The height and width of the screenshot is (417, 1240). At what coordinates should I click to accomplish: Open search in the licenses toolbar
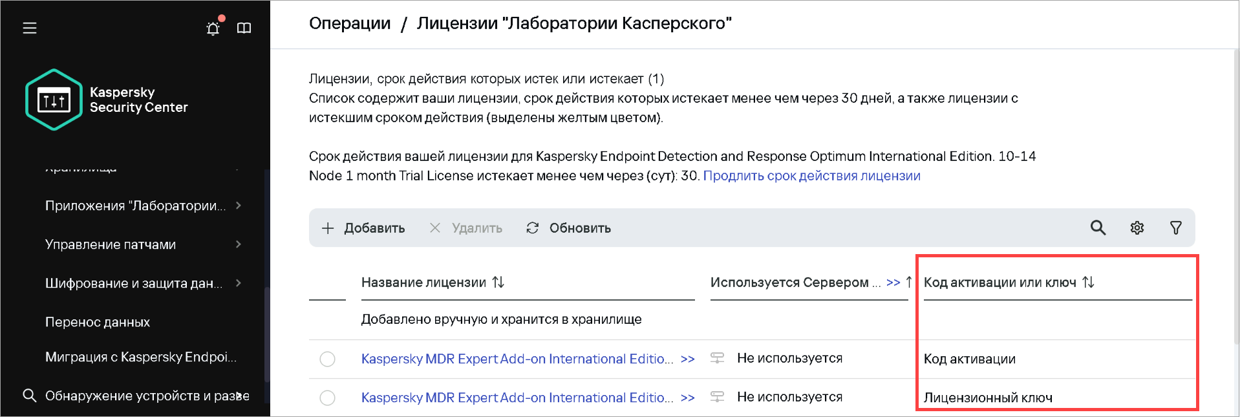tap(1098, 228)
